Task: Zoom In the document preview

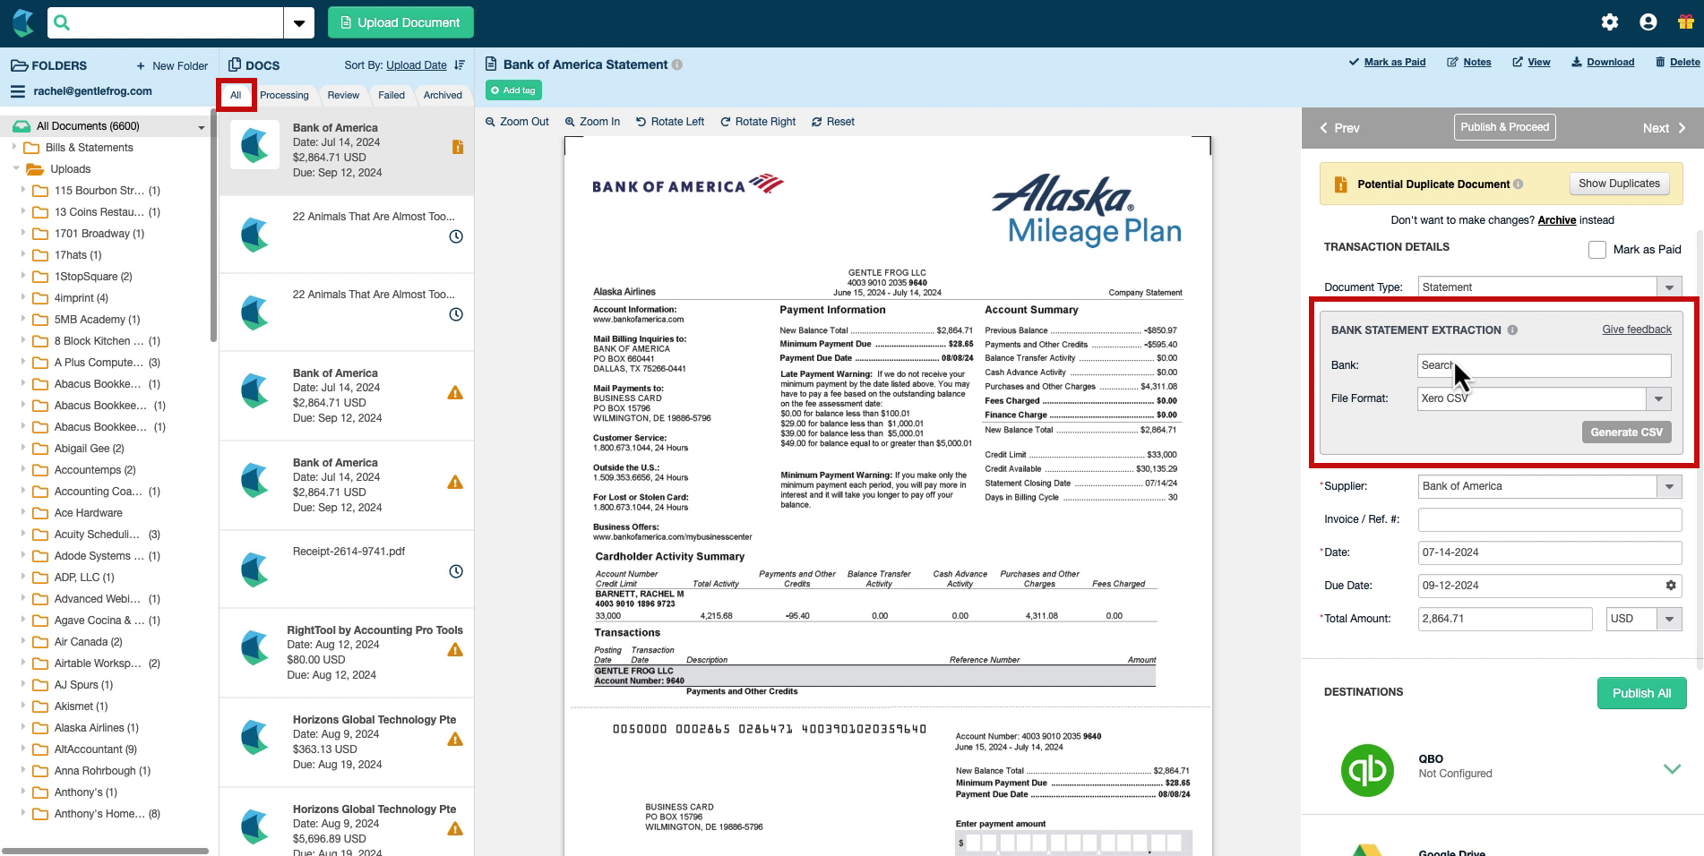Action: [592, 122]
